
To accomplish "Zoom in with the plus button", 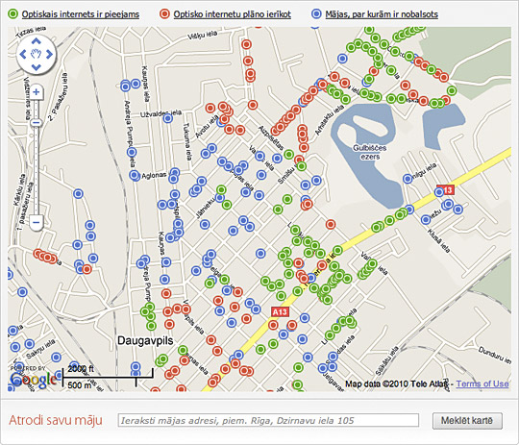I will (37, 91).
